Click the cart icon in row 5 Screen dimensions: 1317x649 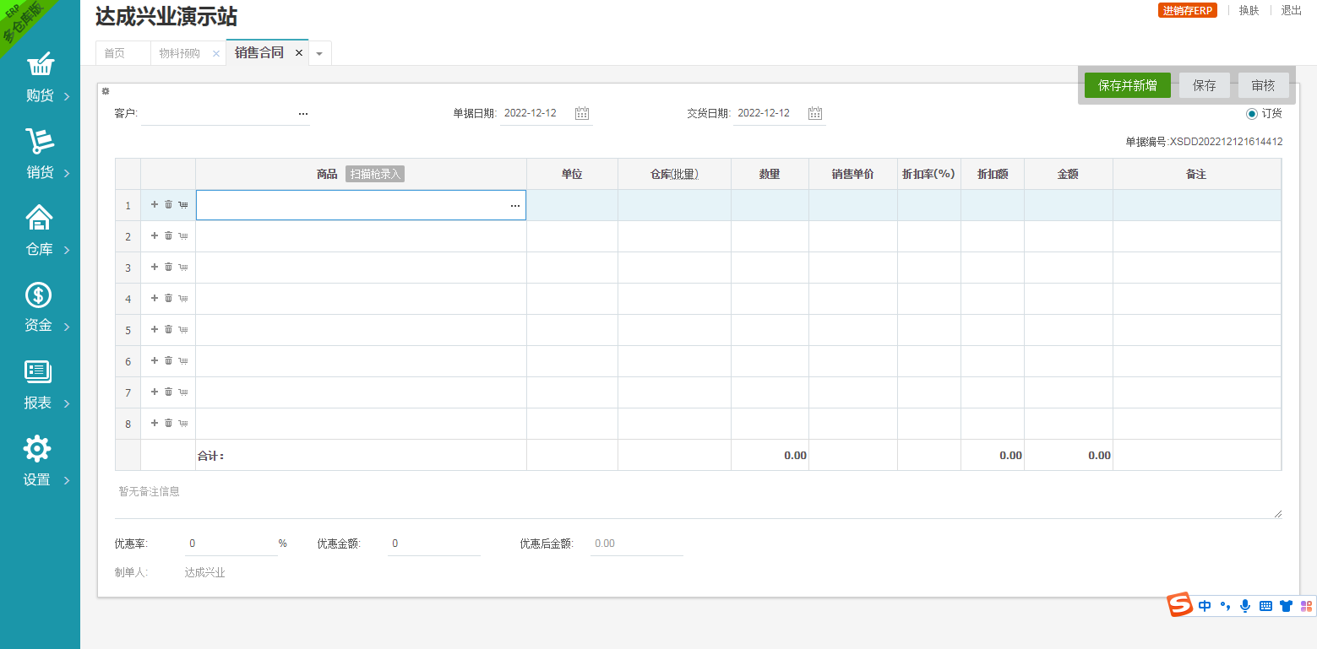183,330
